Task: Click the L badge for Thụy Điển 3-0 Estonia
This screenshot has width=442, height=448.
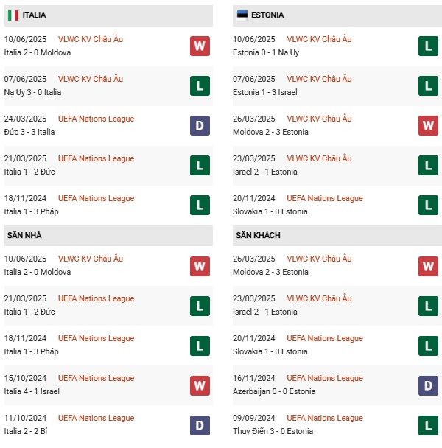Action: (x=429, y=425)
